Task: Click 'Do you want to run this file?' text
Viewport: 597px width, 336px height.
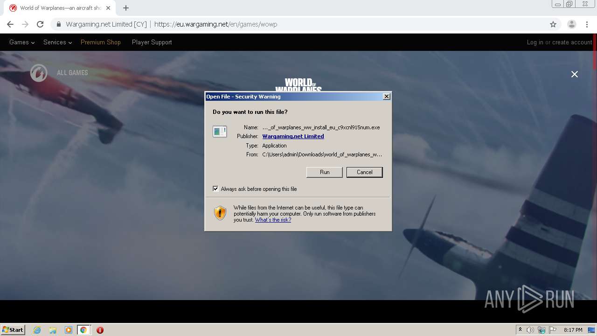Action: coord(250,112)
